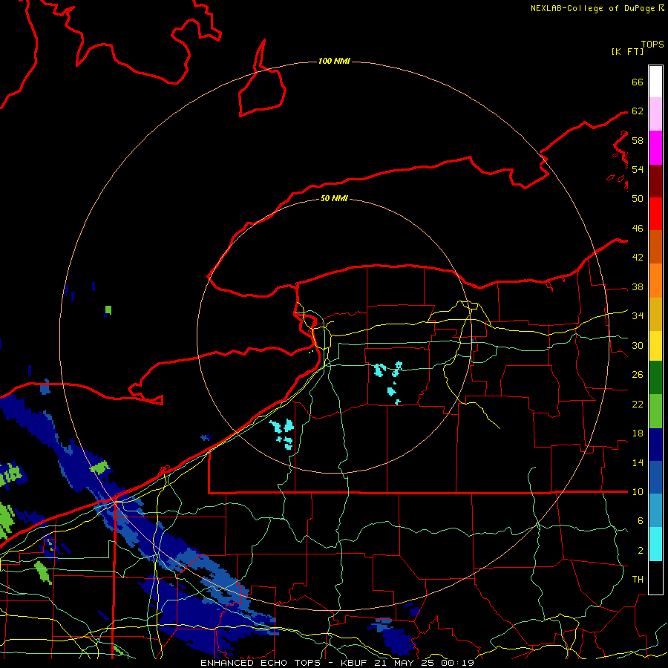
Task: Select the light green legend swatch
Action: click(x=655, y=411)
